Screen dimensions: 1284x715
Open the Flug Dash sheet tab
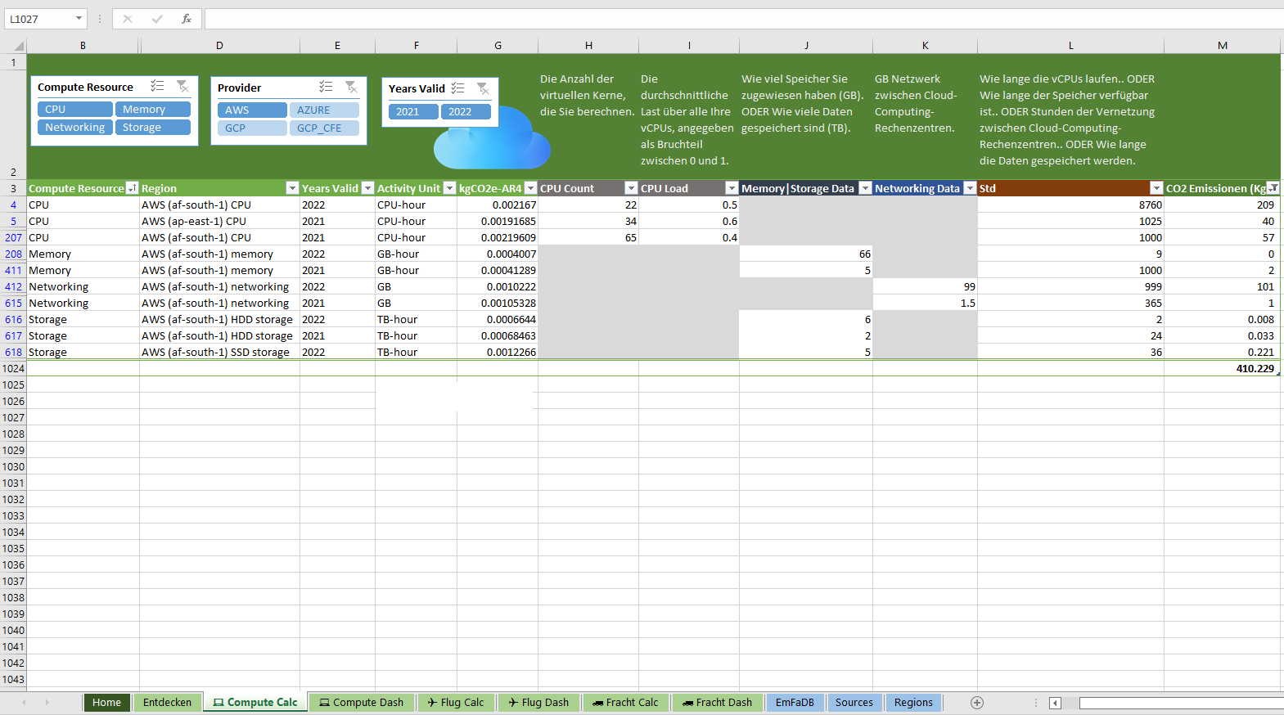538,703
